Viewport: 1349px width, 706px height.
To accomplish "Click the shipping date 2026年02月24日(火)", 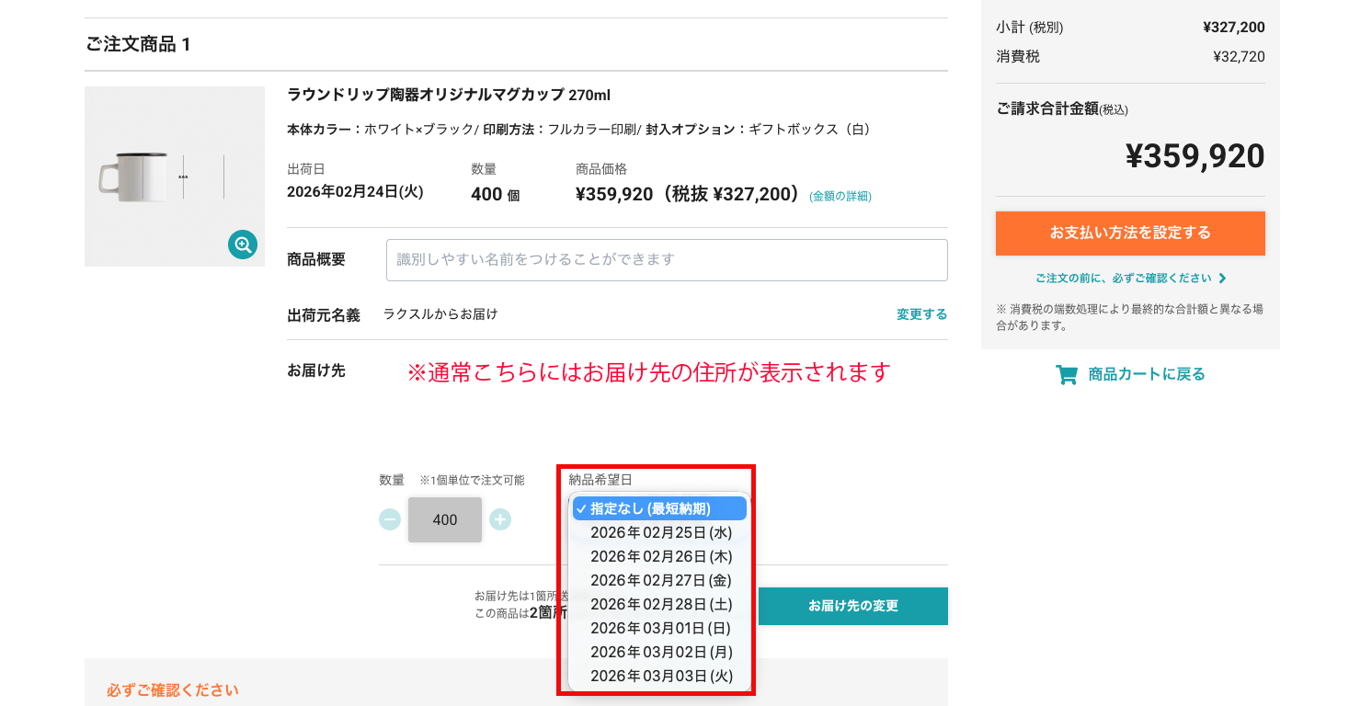I will 355,192.
